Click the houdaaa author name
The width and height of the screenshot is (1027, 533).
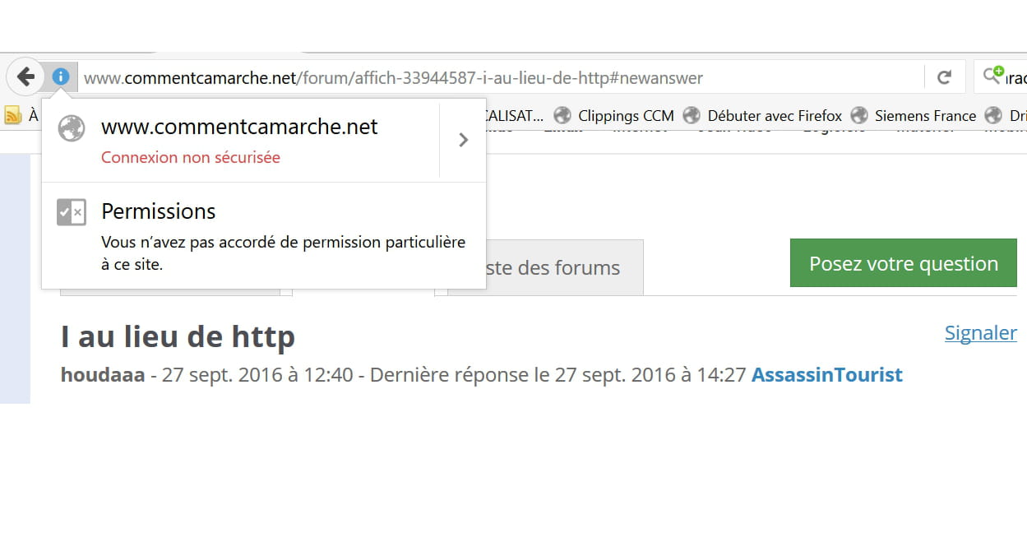(102, 375)
